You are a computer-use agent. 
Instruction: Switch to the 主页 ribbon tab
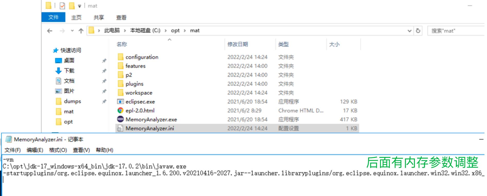(x=76, y=17)
